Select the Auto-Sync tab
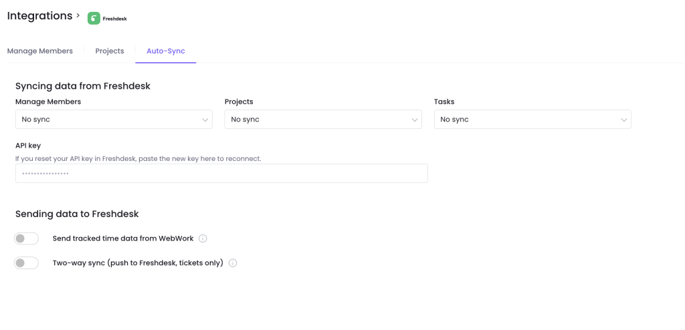The width and height of the screenshot is (685, 330). (x=166, y=51)
